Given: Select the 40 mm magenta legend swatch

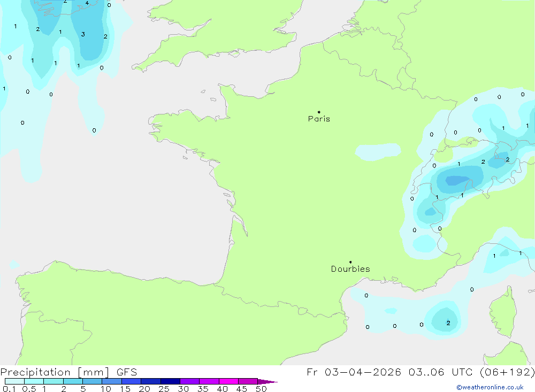Looking at the screenshot, I should tap(228, 381).
